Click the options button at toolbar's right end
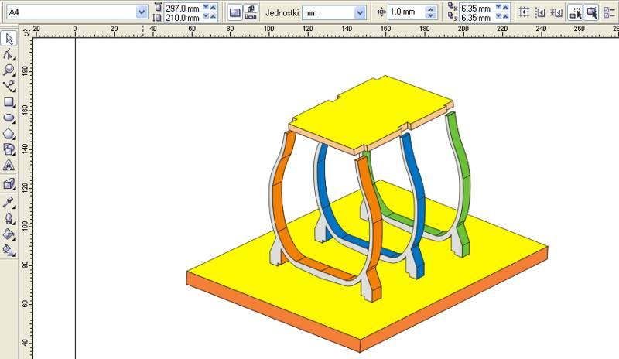 (608, 12)
